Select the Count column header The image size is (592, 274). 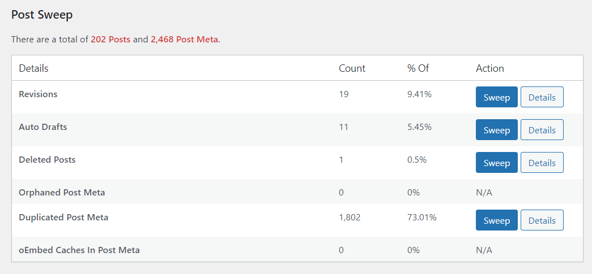[352, 68]
